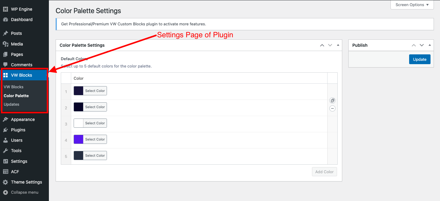Click Select Color for row 3

(x=95, y=123)
